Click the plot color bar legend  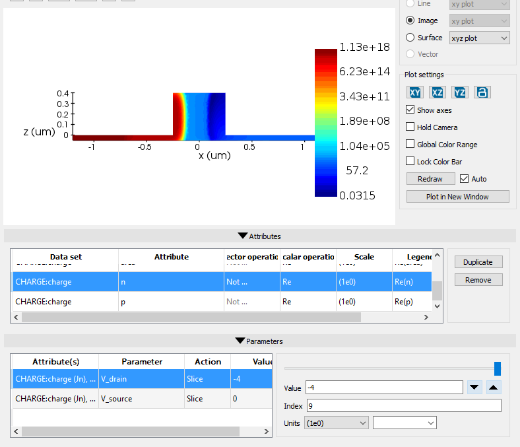tap(326, 122)
